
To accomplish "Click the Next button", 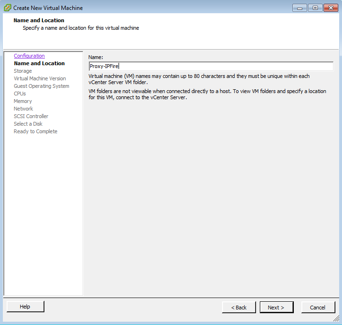I will (276, 308).
